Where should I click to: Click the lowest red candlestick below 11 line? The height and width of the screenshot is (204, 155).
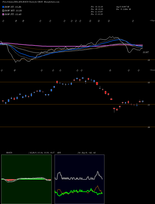tap(114, 110)
